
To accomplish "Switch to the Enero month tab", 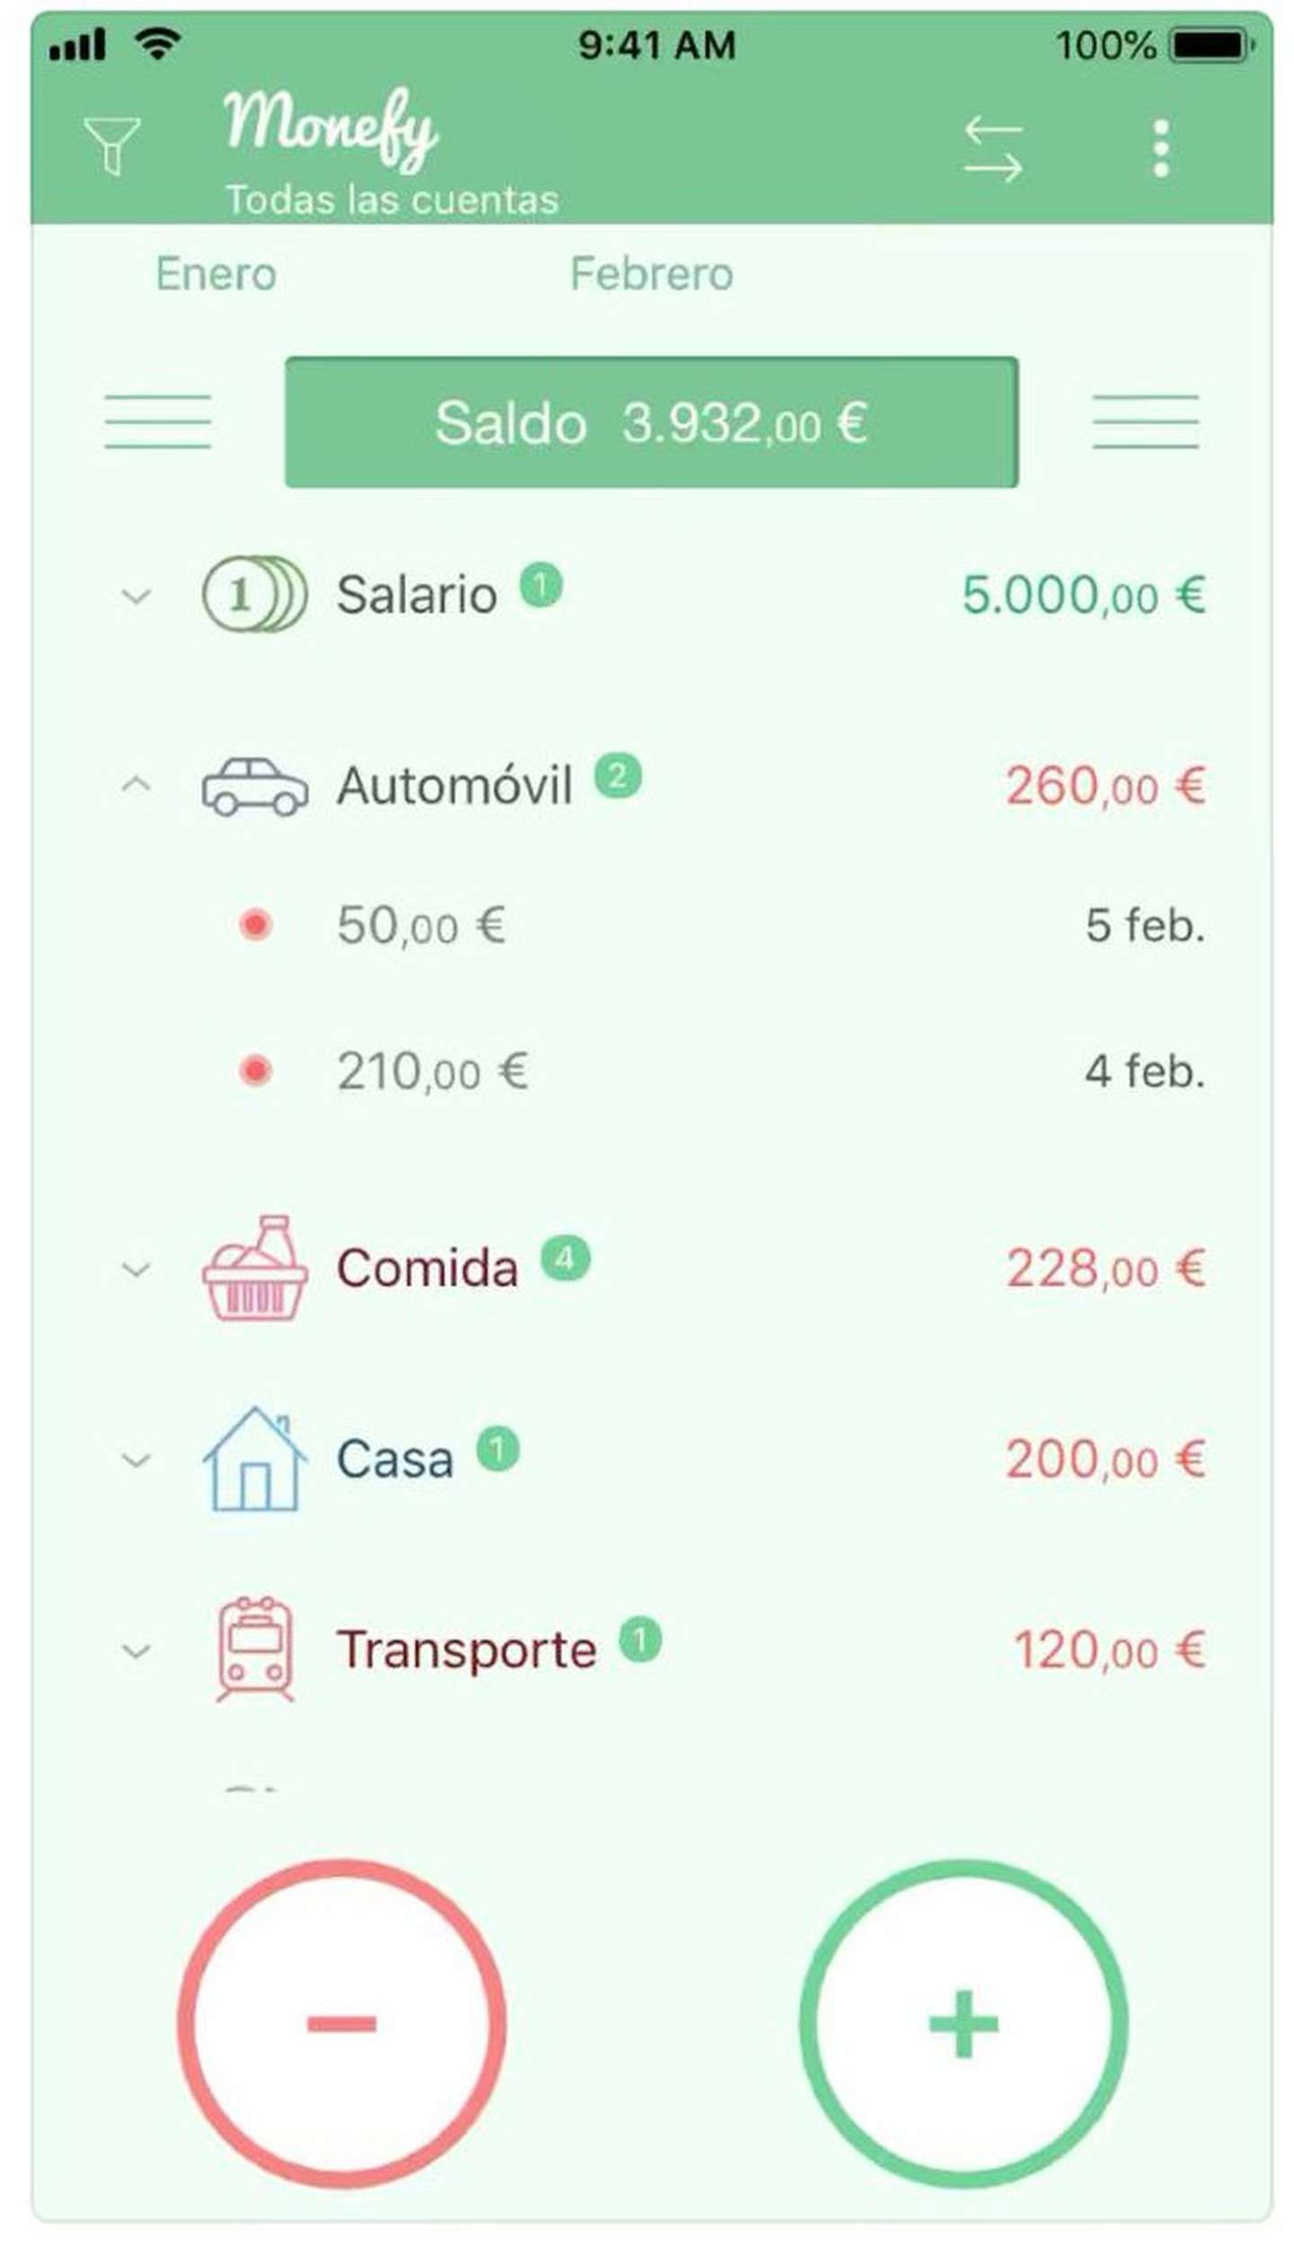I will [x=216, y=274].
